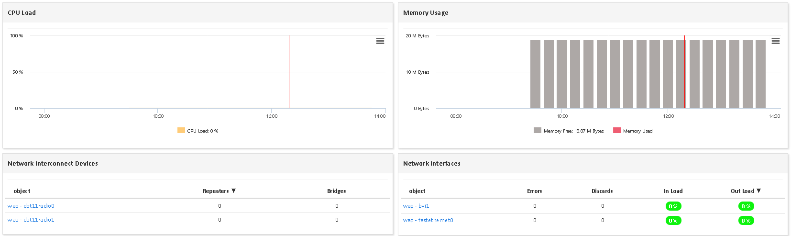The image size is (791, 236).
Task: Click the In Load 0% badge for bvi1
Action: point(673,206)
